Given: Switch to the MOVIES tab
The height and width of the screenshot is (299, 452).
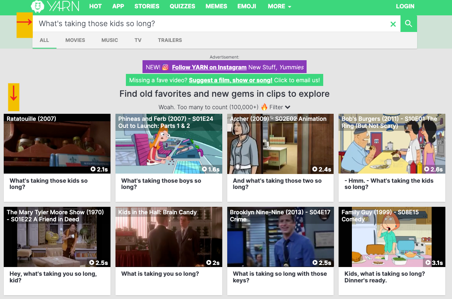Looking at the screenshot, I should [75, 40].
